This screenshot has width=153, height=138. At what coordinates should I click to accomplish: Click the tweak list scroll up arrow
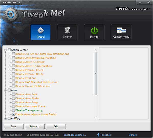coord(96,50)
